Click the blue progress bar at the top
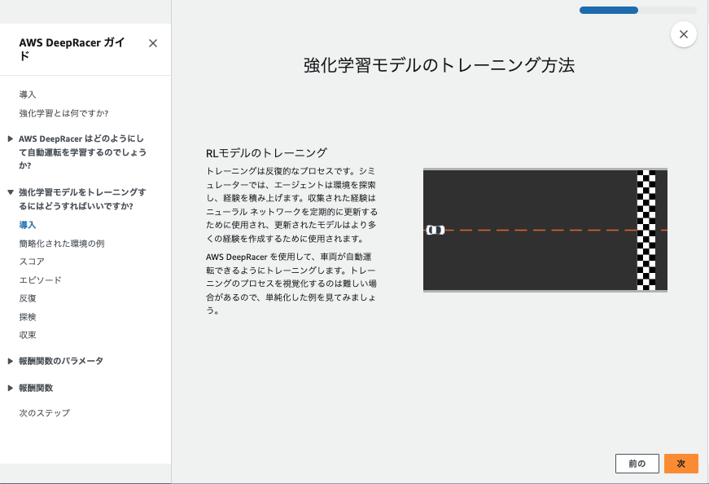Screen dimensions: 709x484 tap(608, 10)
